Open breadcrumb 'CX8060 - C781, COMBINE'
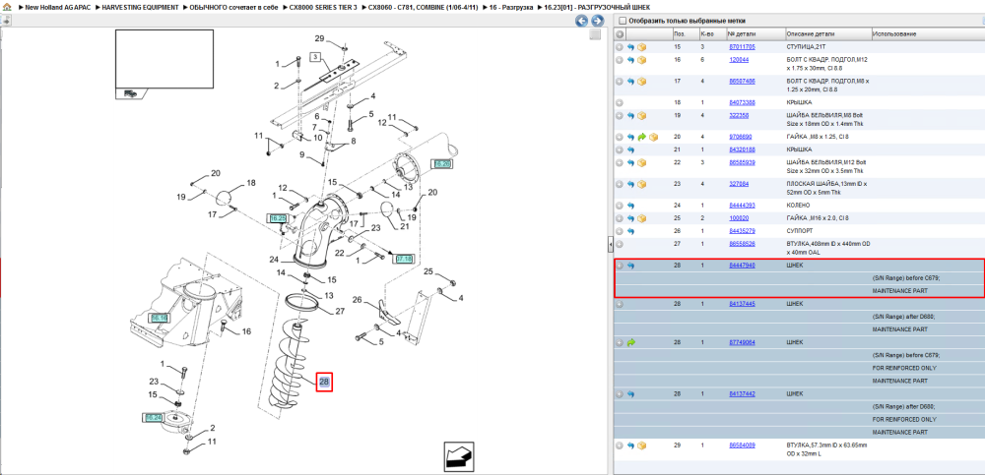Screen dimensions: 985x475 pyautogui.click(x=424, y=7)
